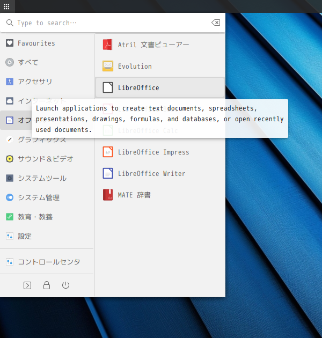This screenshot has width=322, height=338.
Task: Select the office category document icon
Action: click(x=10, y=120)
